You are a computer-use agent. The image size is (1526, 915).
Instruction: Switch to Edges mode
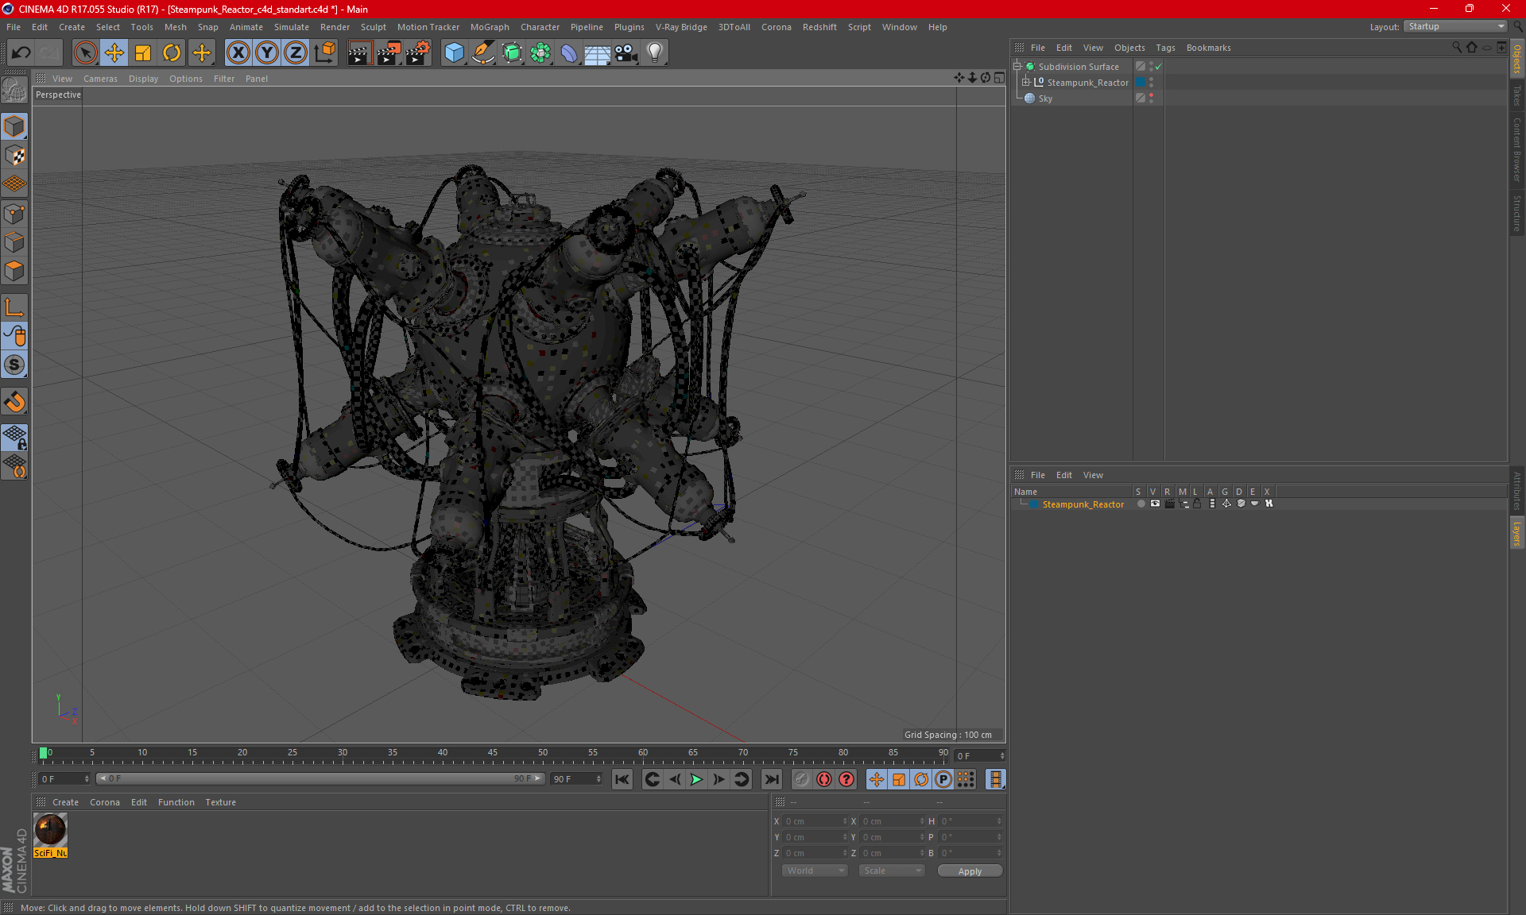pyautogui.click(x=14, y=241)
